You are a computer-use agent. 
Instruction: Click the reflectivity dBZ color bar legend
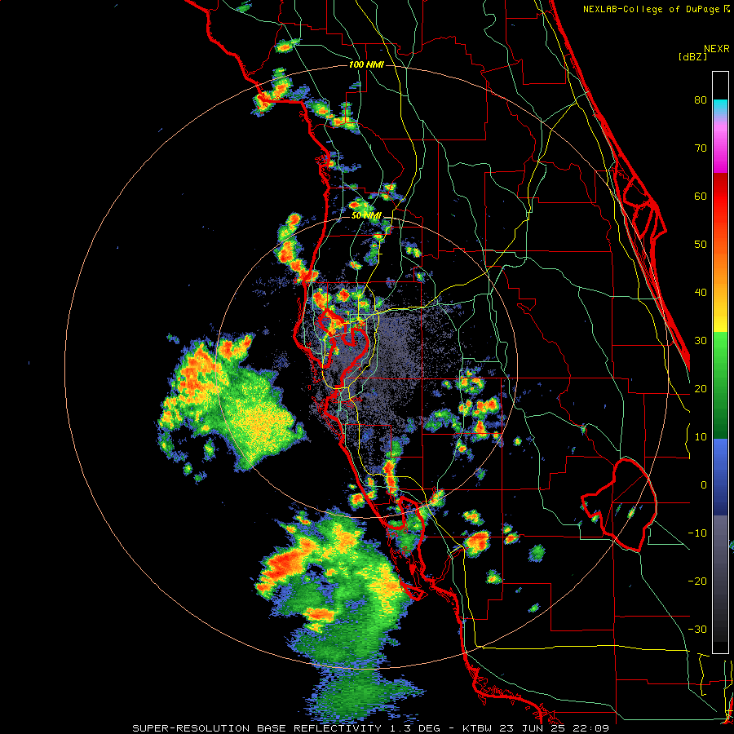720,362
